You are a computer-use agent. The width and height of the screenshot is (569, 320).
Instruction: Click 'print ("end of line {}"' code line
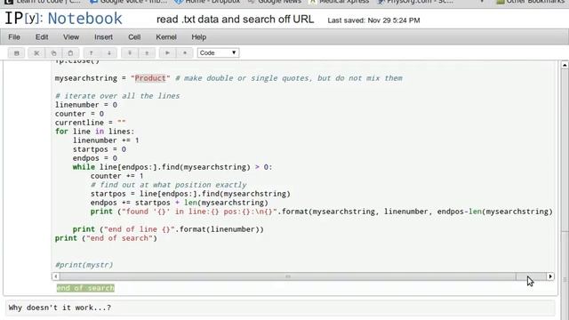coord(168,229)
